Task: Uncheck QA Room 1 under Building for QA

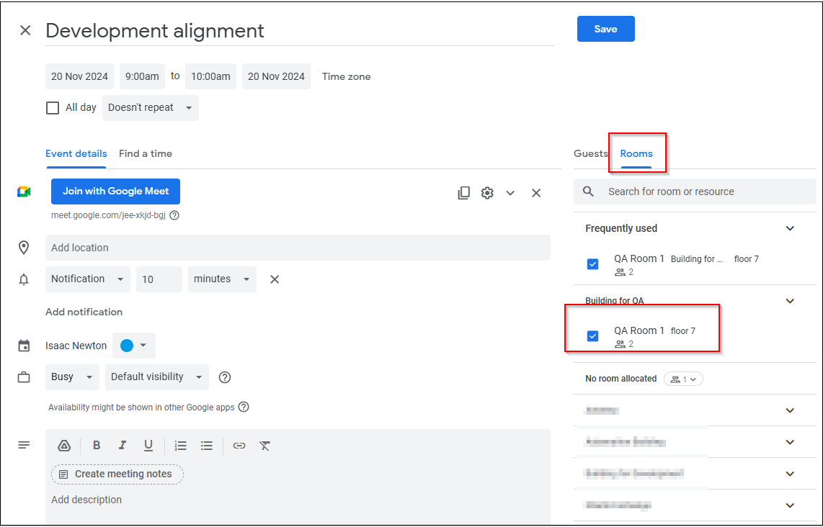Action: pyautogui.click(x=592, y=336)
